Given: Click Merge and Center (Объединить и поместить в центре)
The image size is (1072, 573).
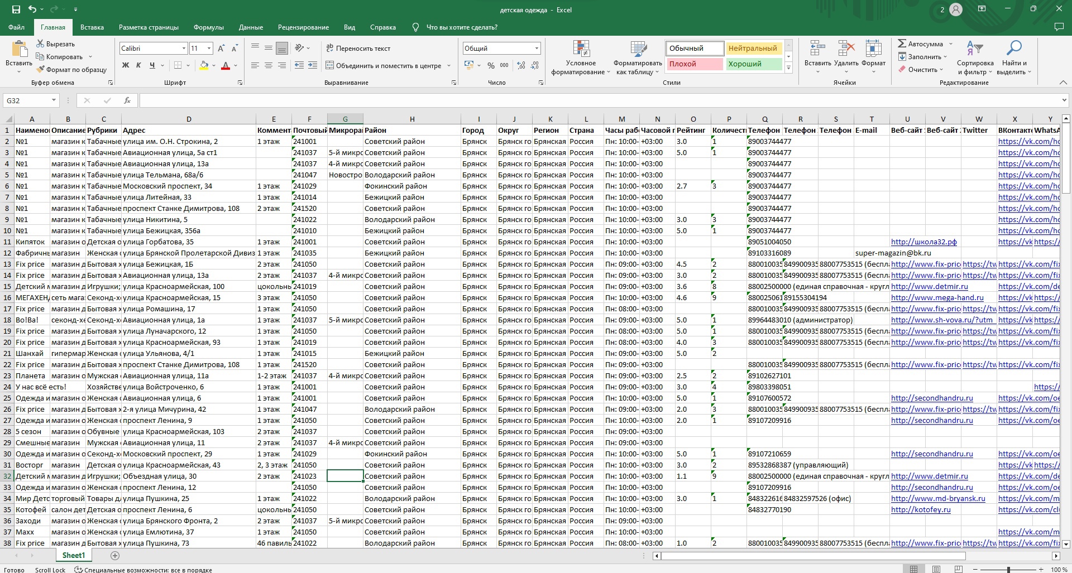Looking at the screenshot, I should tap(384, 66).
